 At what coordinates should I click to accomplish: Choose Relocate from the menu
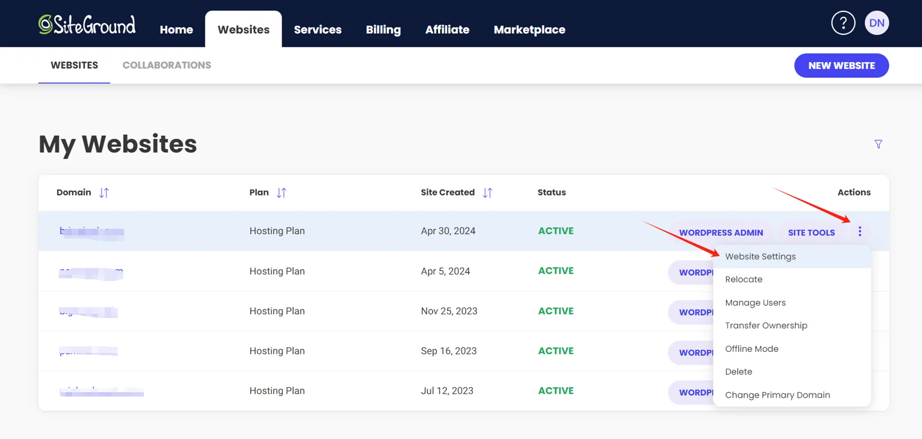tap(792, 279)
